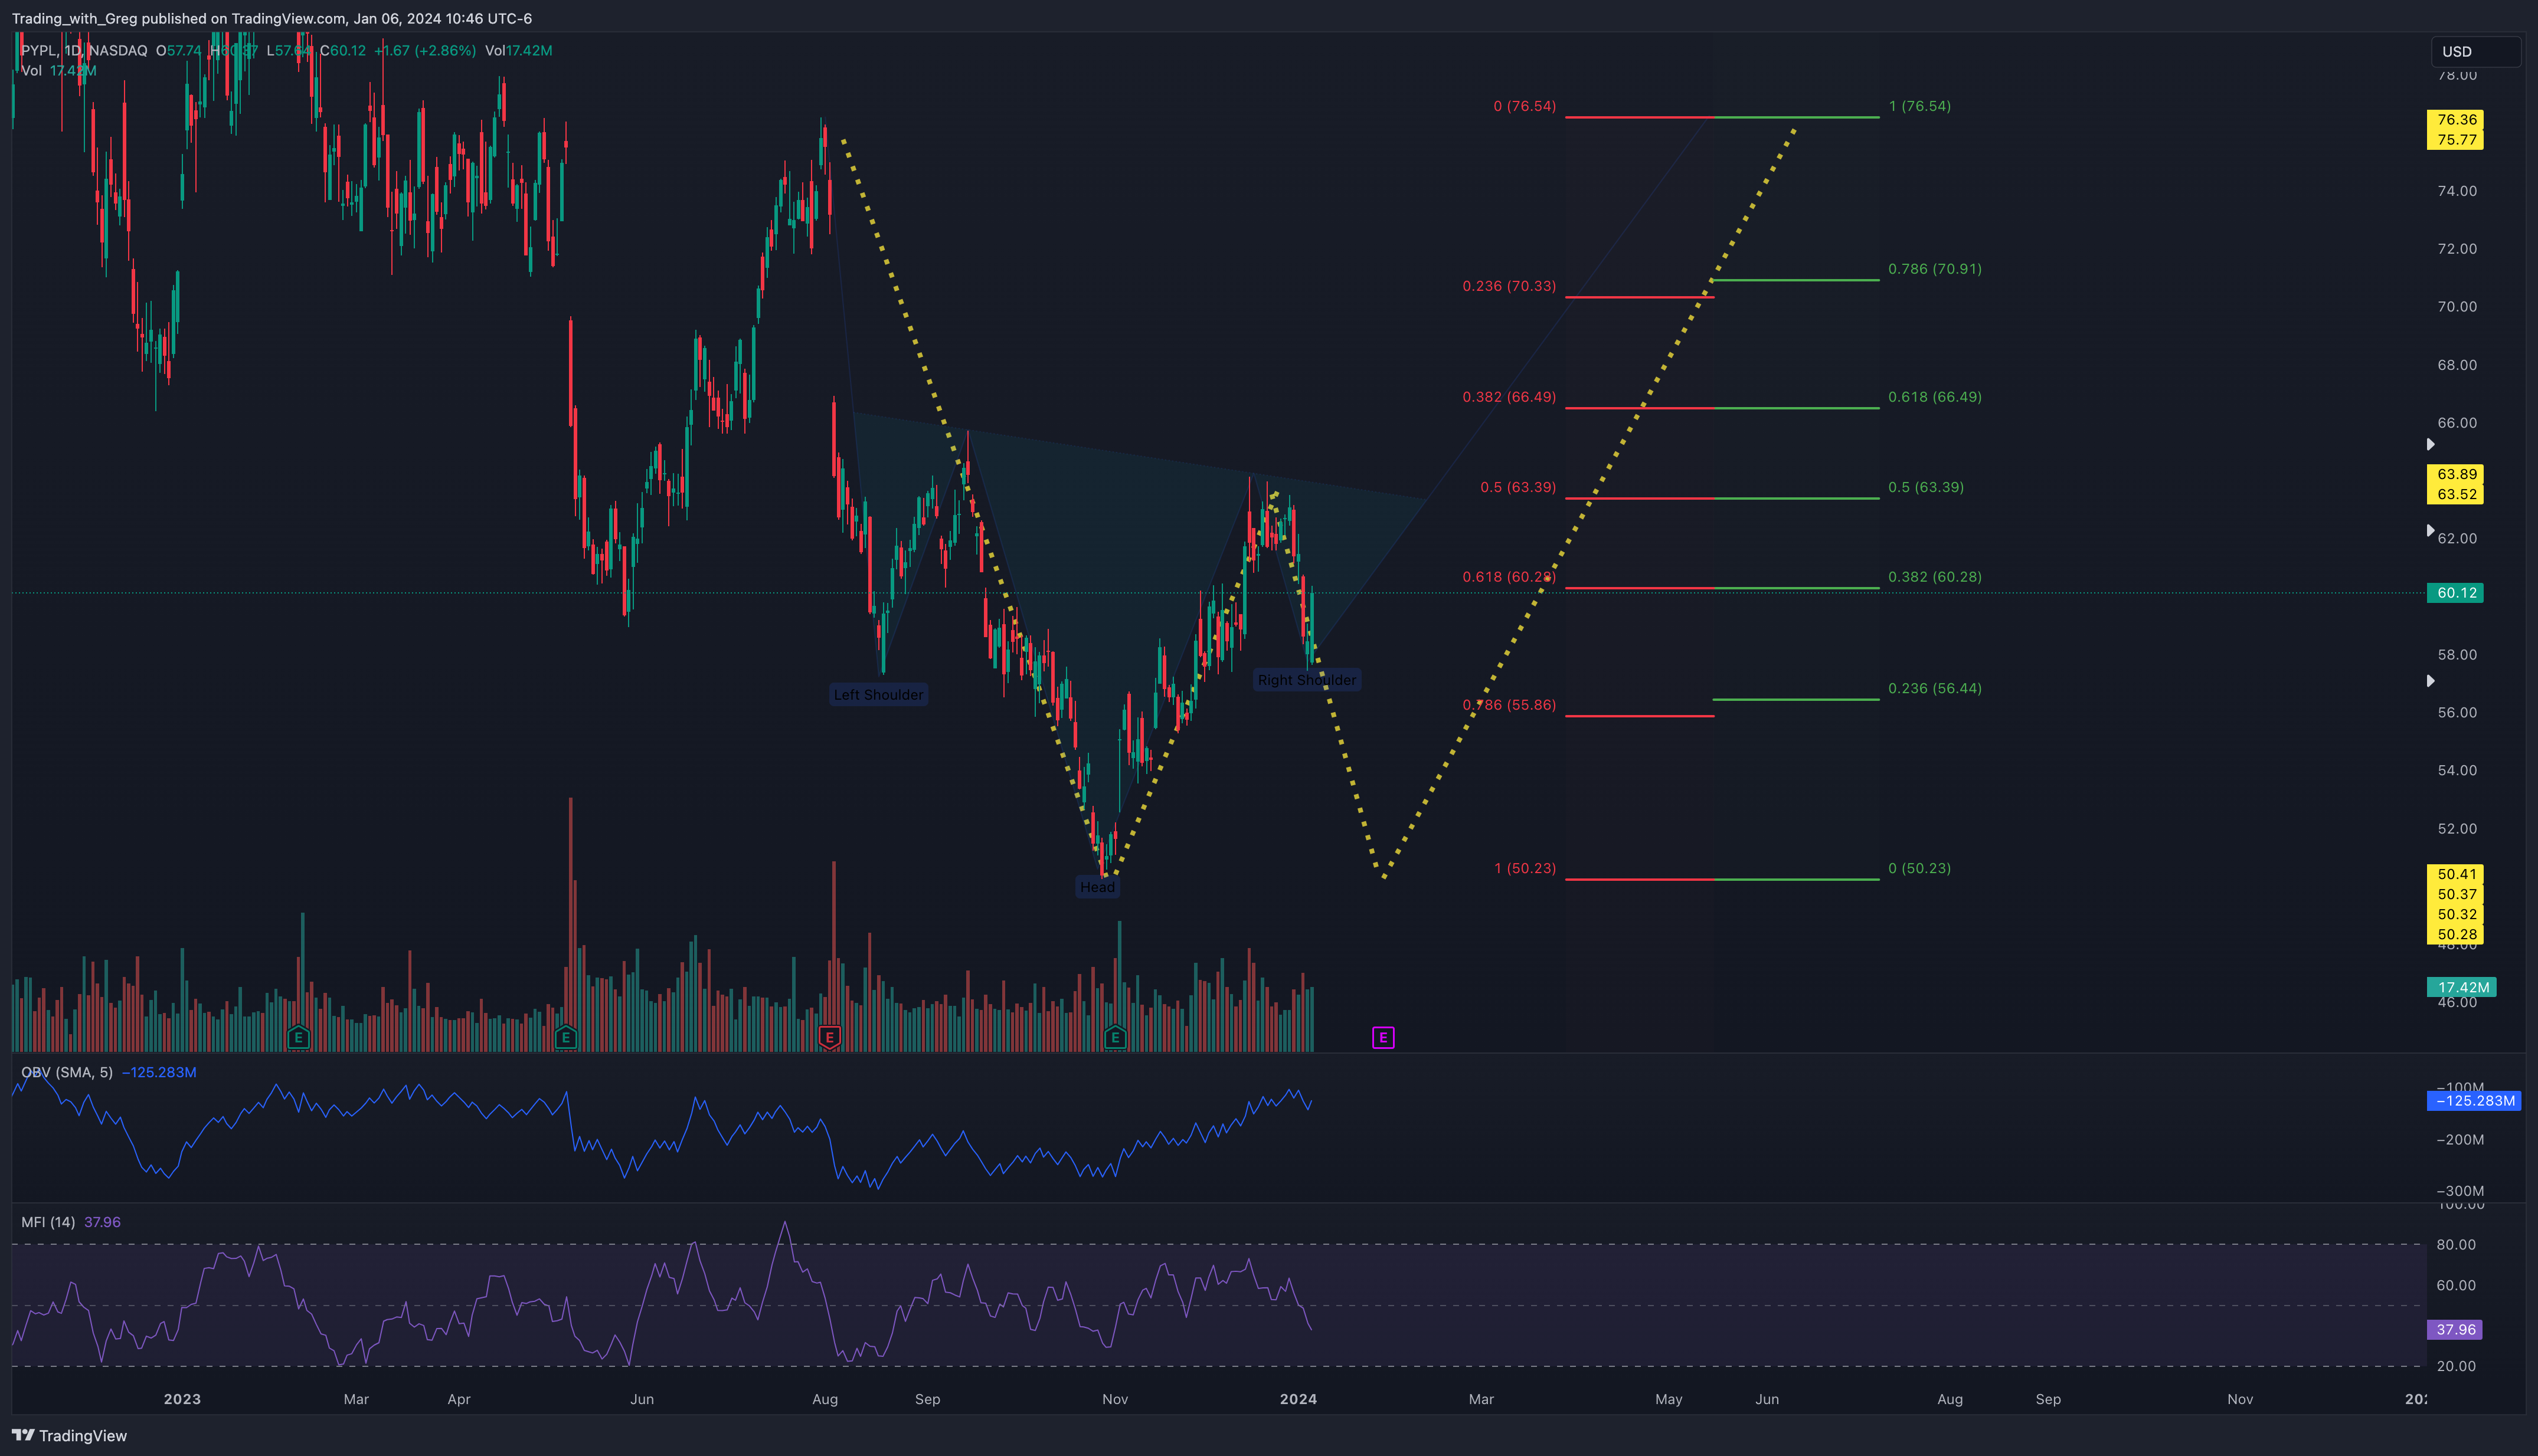Click the 2023 label on the time axis

tap(182, 1399)
